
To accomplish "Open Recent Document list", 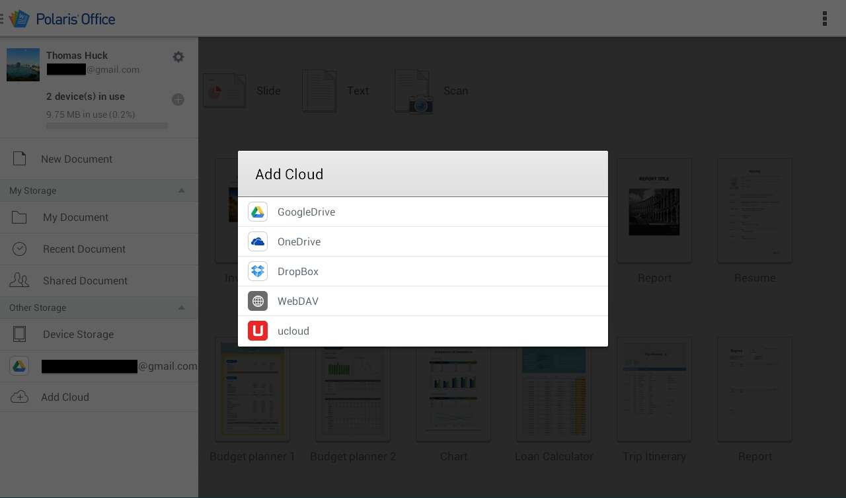I will (x=99, y=249).
